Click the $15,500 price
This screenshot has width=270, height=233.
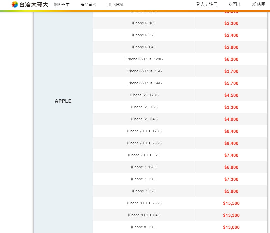click(x=231, y=203)
